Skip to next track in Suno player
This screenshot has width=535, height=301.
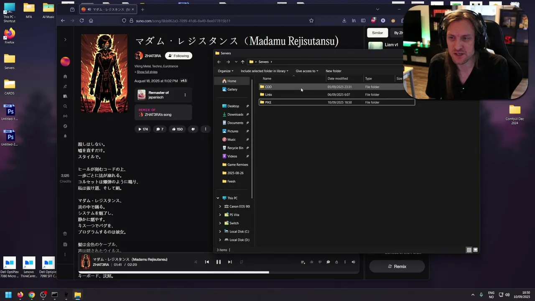coord(229,262)
